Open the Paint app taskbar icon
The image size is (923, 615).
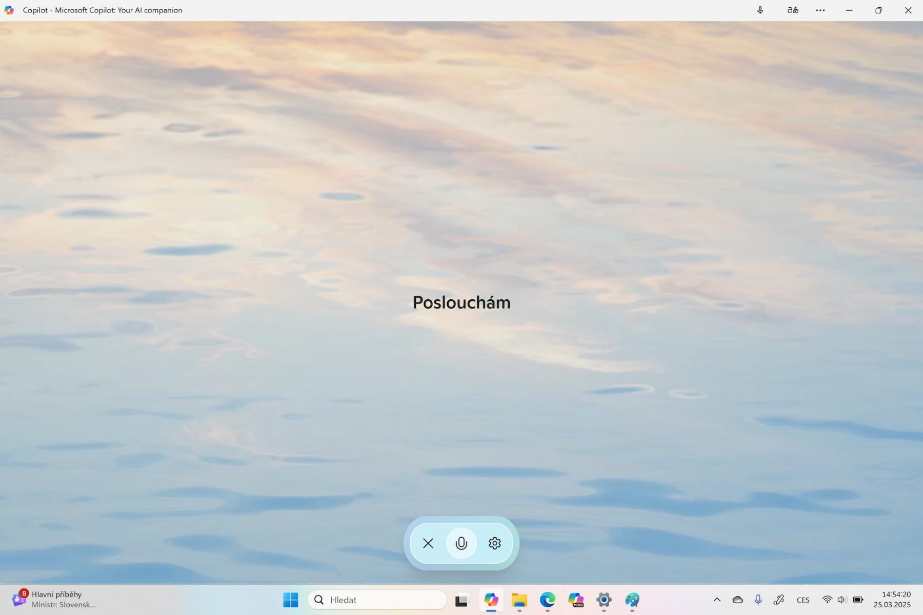(632, 600)
